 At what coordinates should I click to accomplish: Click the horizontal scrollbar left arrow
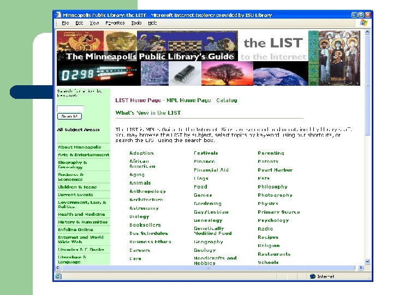pyautogui.click(x=58, y=268)
